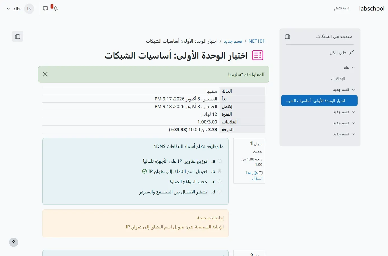The width and height of the screenshot is (388, 256).
Task: Select answer a توزيع عناوين IP radio
Action: 220,161
